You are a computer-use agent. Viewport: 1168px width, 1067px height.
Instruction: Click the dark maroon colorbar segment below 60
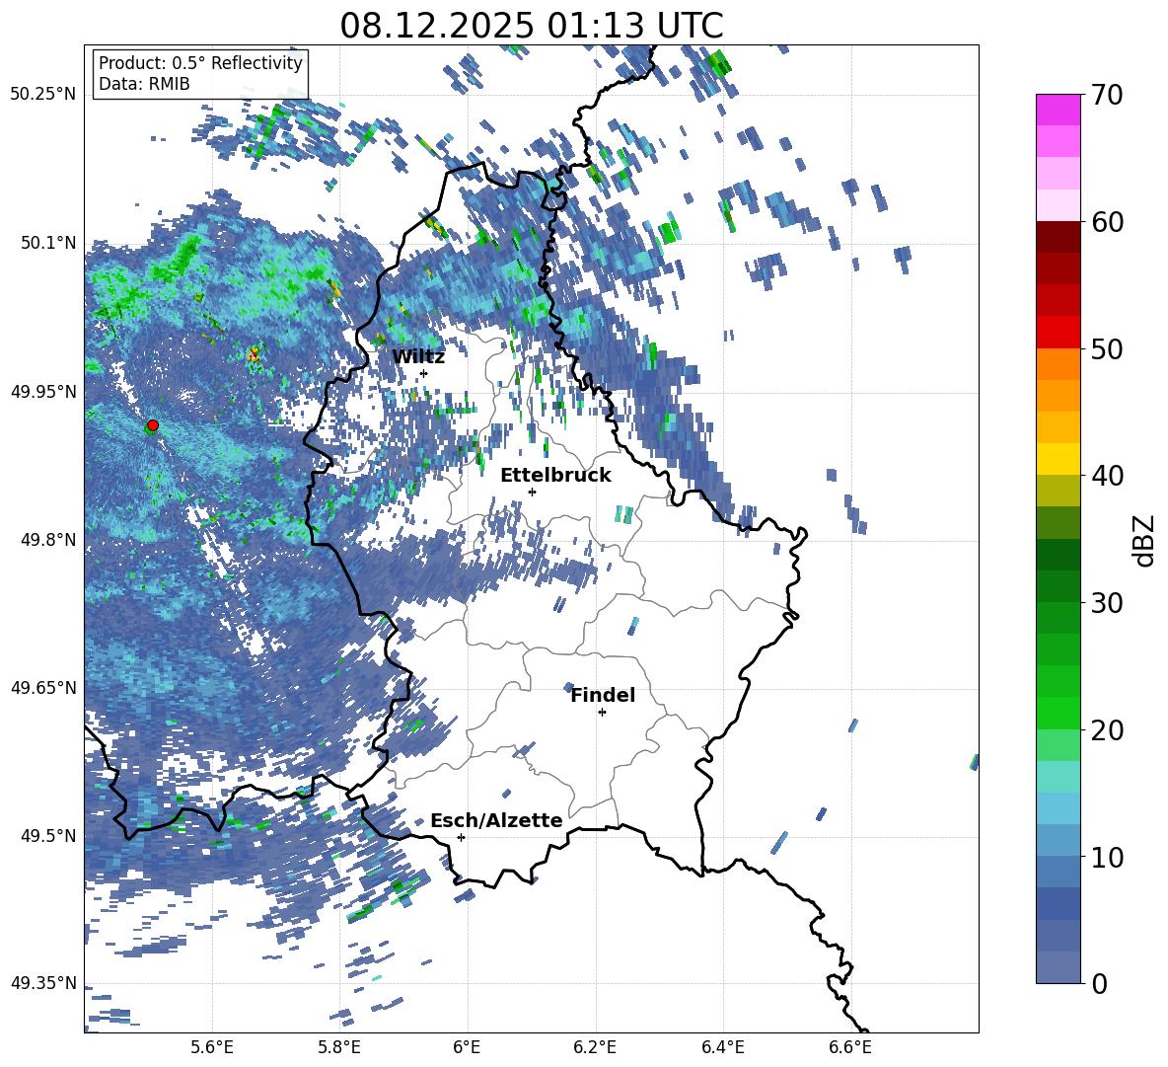click(x=1058, y=236)
